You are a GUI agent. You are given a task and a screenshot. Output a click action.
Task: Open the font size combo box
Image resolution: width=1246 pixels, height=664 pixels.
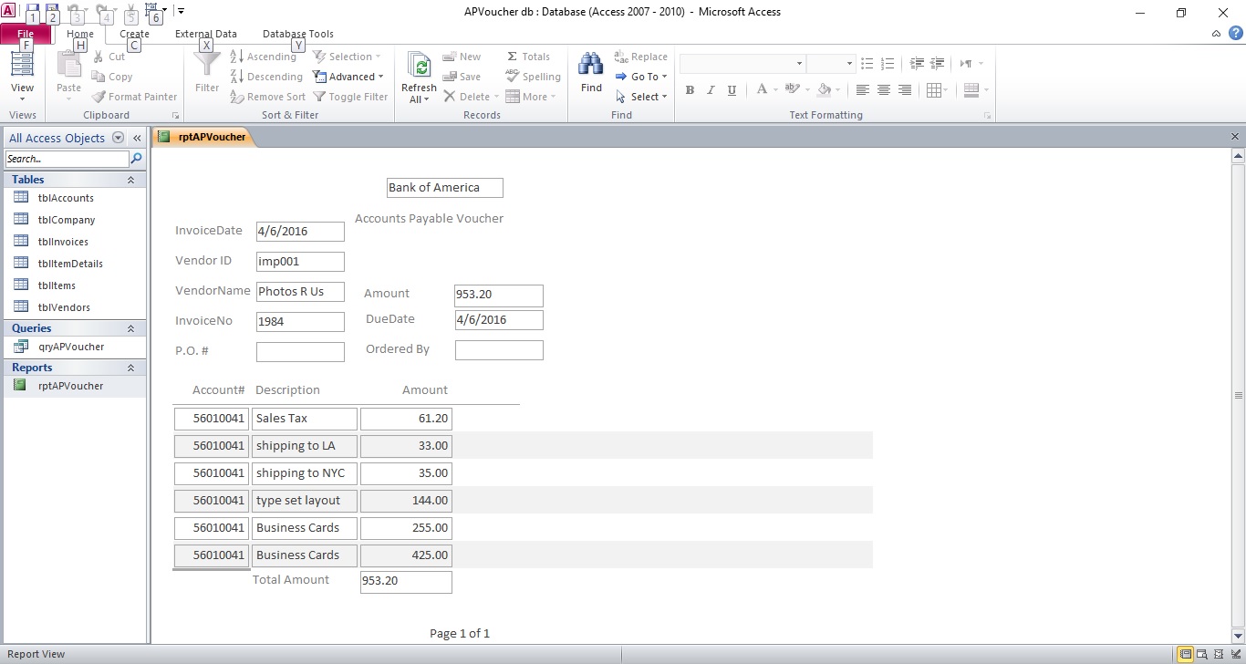click(x=848, y=64)
